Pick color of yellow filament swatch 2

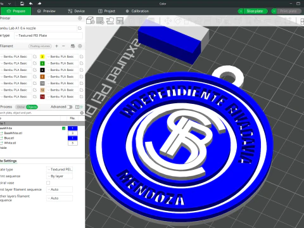(x=42, y=56)
